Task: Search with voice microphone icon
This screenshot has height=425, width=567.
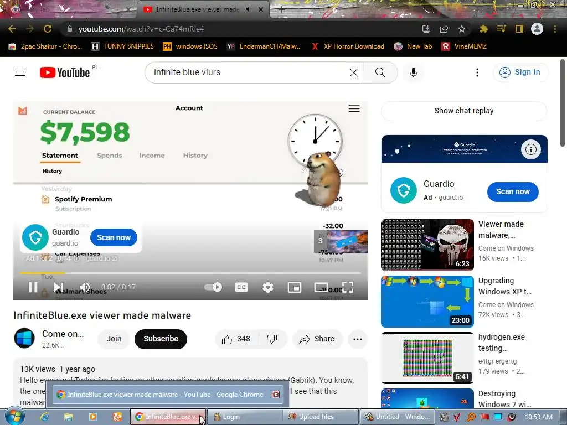Action: click(414, 72)
